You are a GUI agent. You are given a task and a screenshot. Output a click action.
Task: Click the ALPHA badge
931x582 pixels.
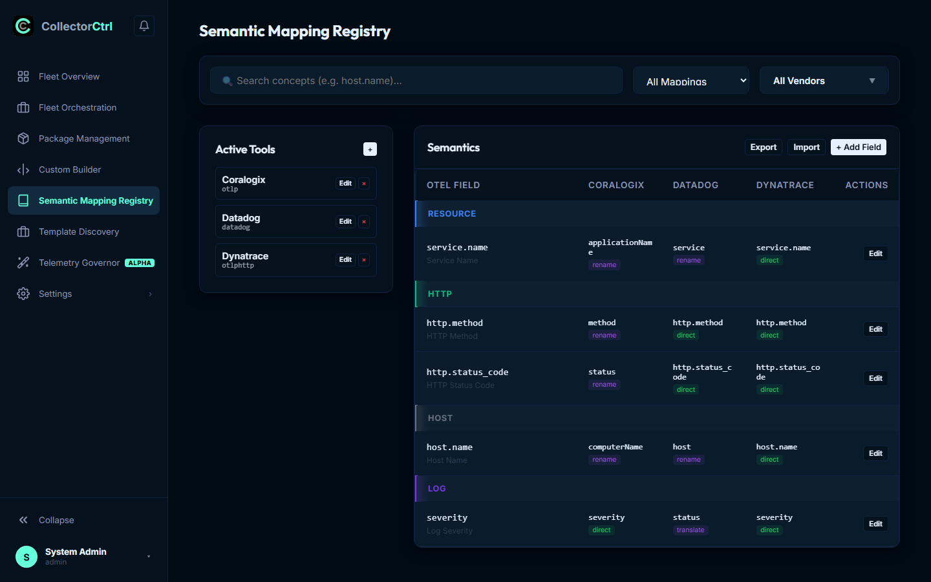(x=140, y=263)
